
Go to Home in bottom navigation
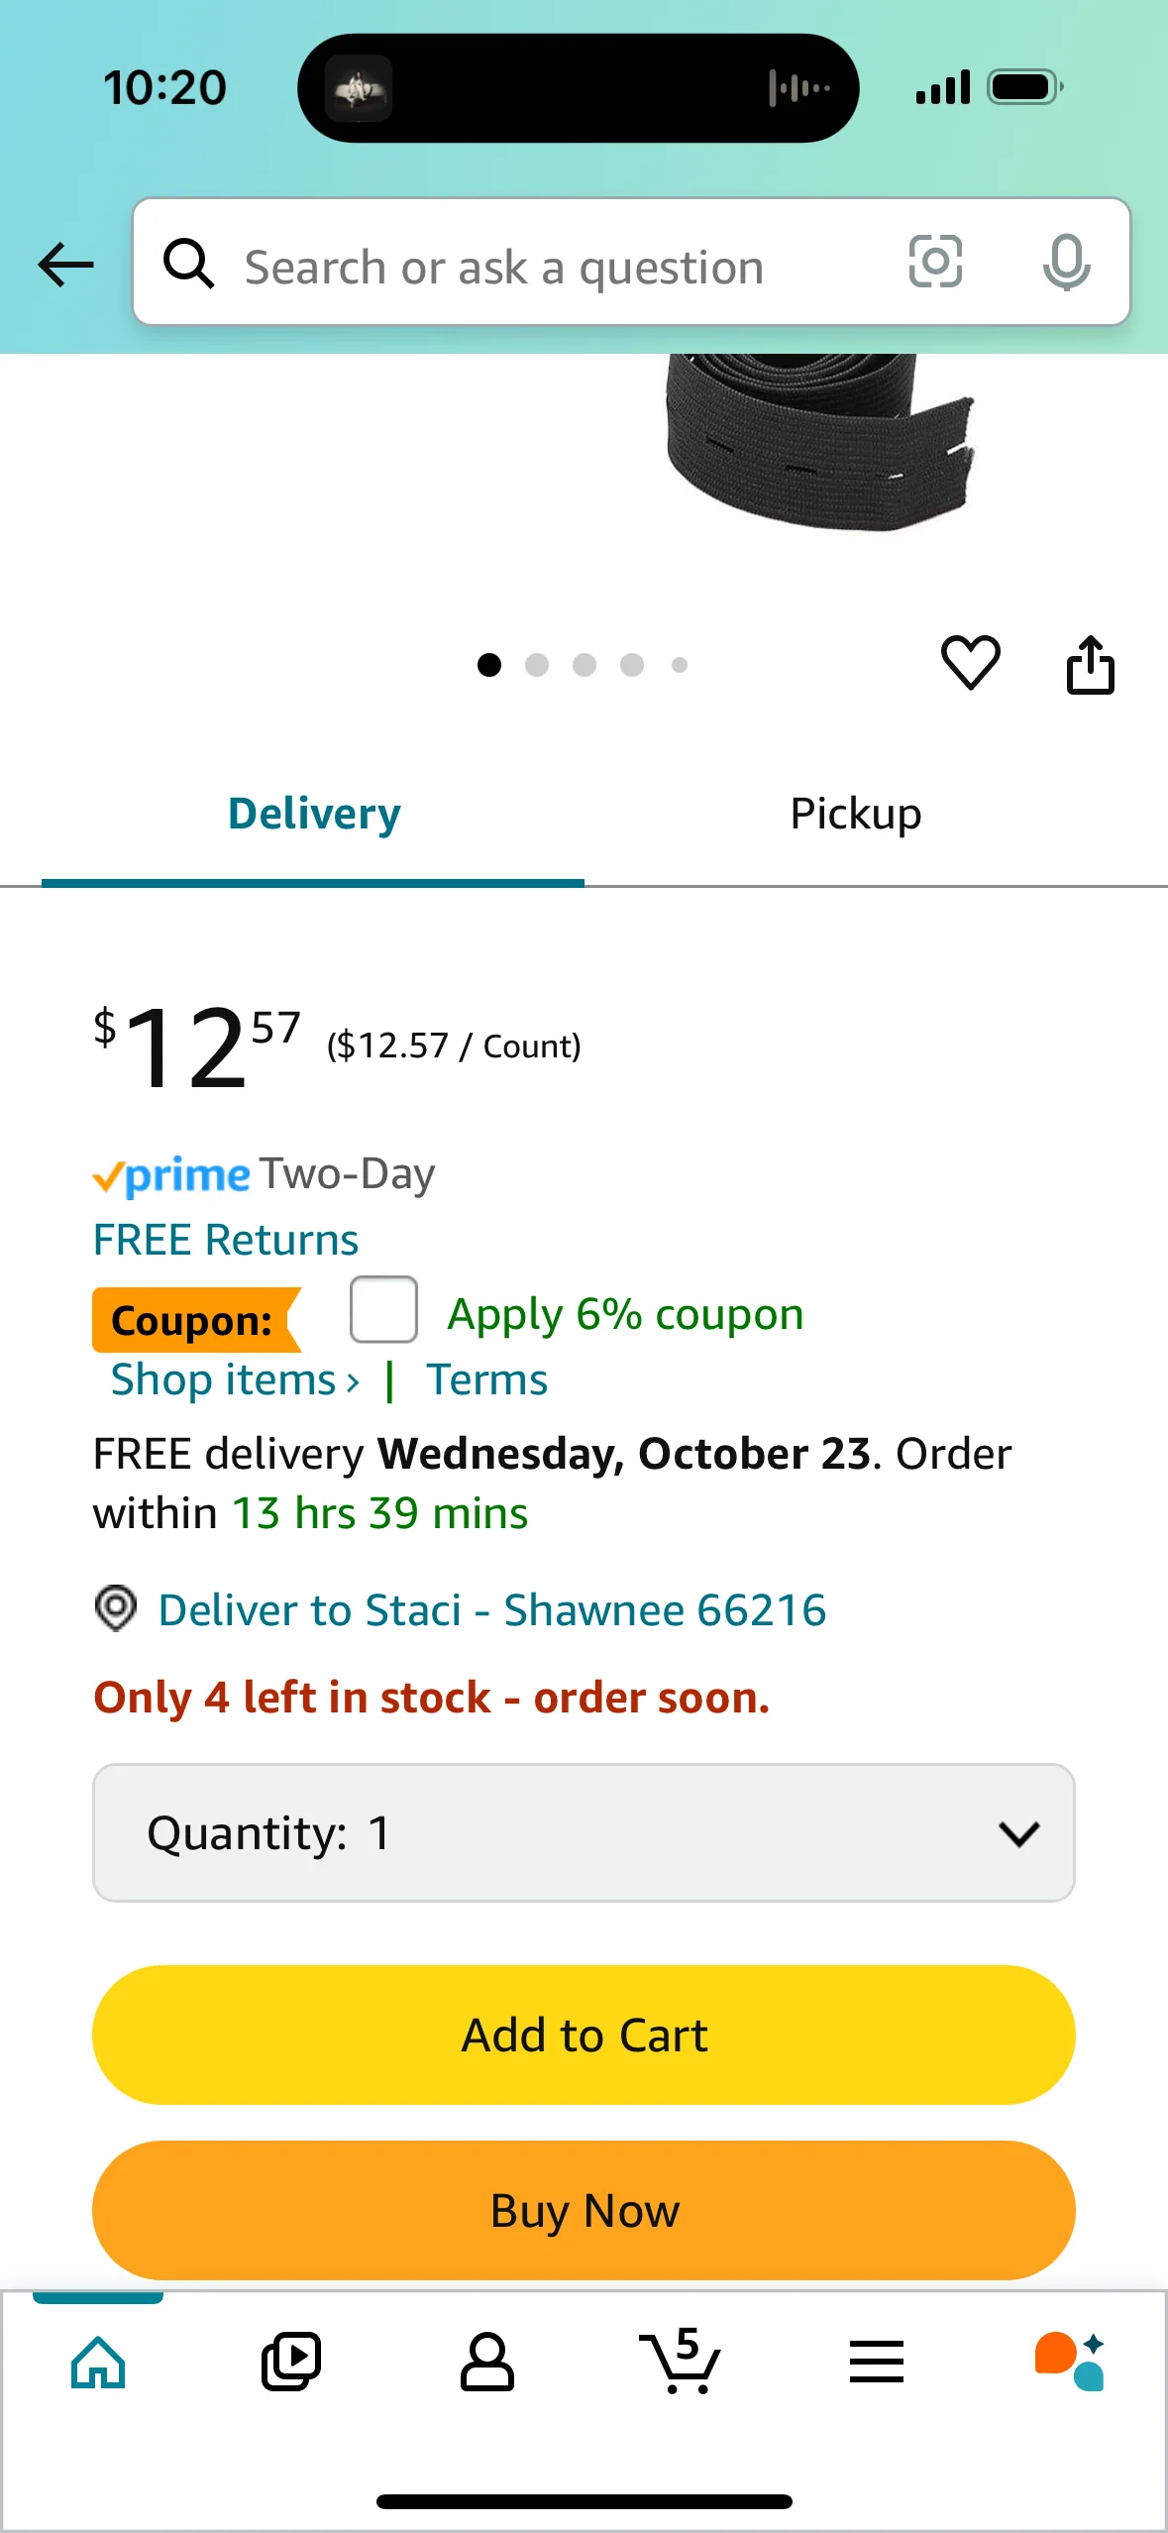tap(98, 2363)
